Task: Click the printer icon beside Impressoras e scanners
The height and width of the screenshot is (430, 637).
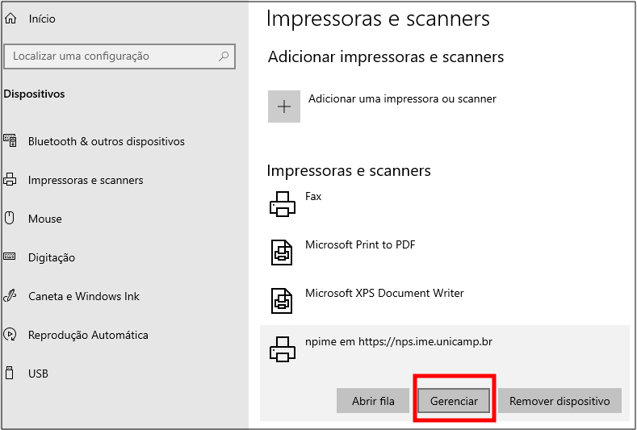Action: point(10,179)
